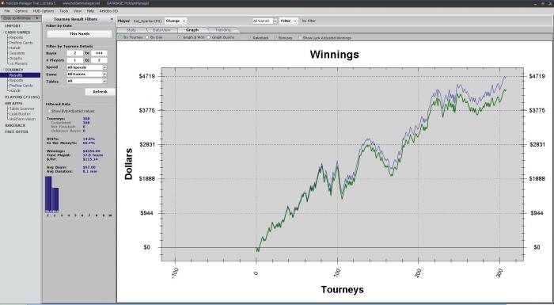
Task: Open the PLAYERS section
Action: click(22, 97)
